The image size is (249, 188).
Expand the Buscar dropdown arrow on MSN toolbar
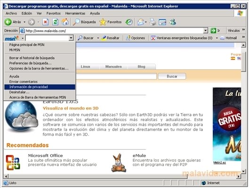point(98,38)
